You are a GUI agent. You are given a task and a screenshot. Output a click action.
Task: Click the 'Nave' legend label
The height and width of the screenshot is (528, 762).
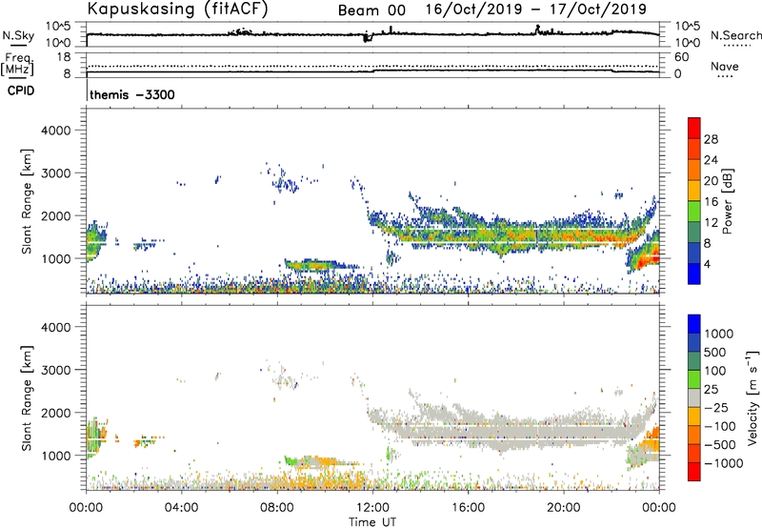(725, 67)
